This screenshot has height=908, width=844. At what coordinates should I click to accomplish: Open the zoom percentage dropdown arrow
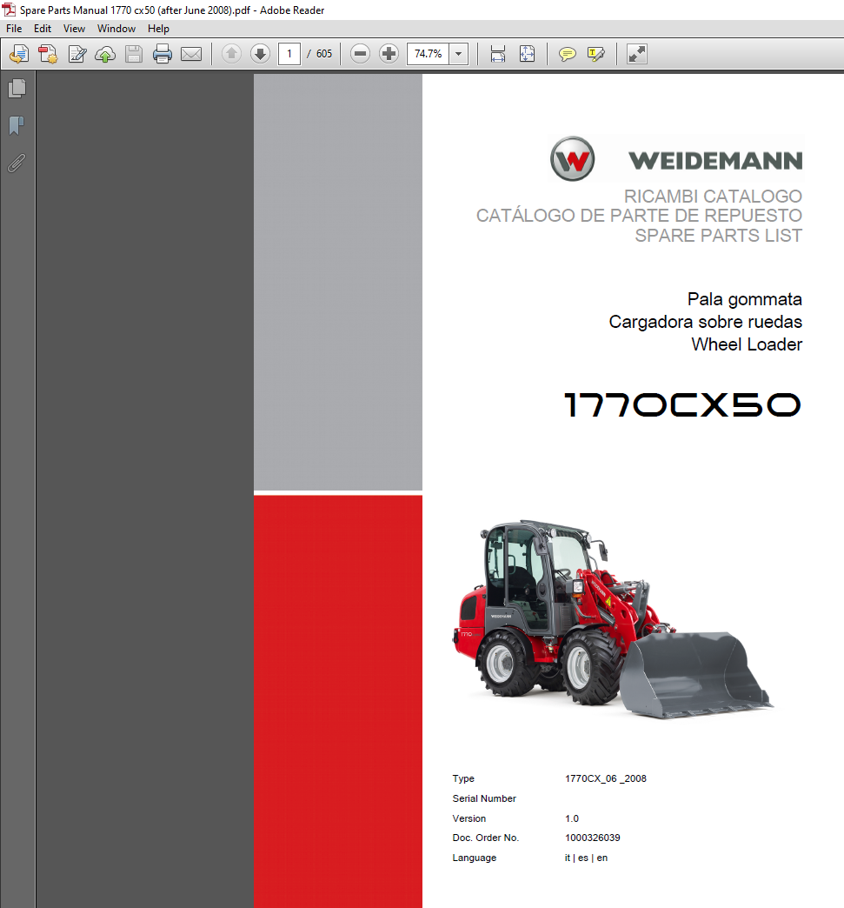coord(459,55)
